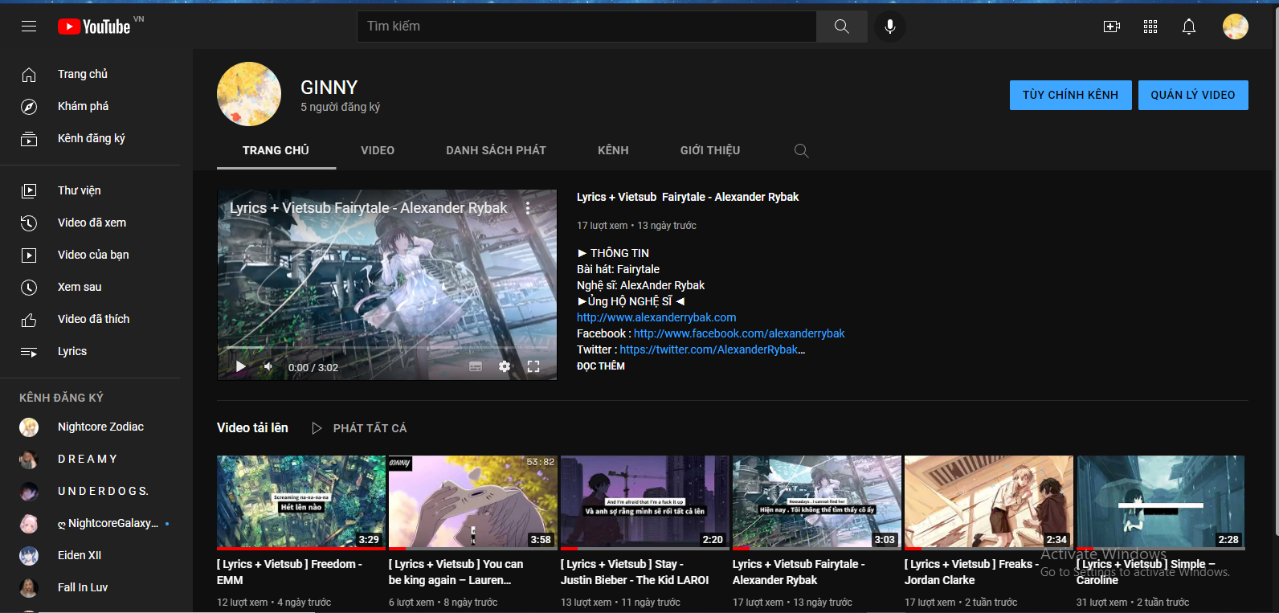
Task: Switch to DANH SÁCH PHÁT tab
Action: pyautogui.click(x=496, y=150)
